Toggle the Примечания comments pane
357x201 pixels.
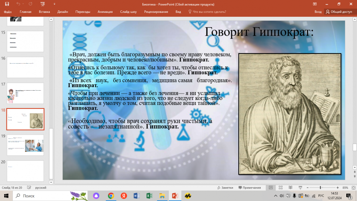250,187
